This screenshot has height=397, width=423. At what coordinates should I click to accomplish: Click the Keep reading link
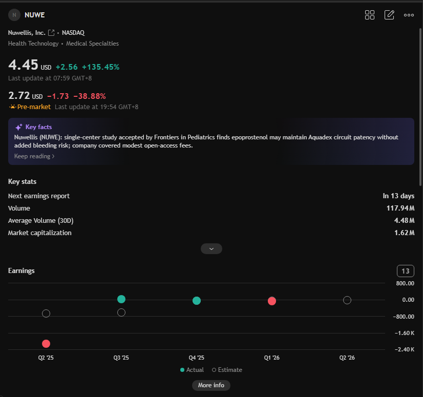click(x=34, y=156)
